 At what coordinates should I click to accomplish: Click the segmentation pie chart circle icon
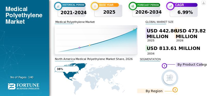tap(170, 78)
